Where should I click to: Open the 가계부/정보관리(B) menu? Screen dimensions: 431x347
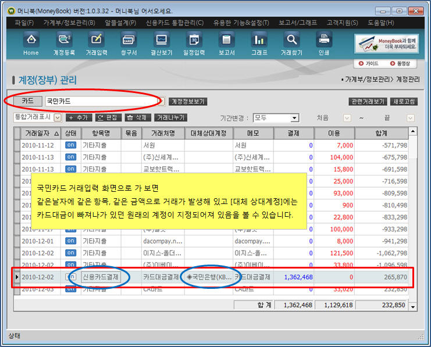coord(69,23)
